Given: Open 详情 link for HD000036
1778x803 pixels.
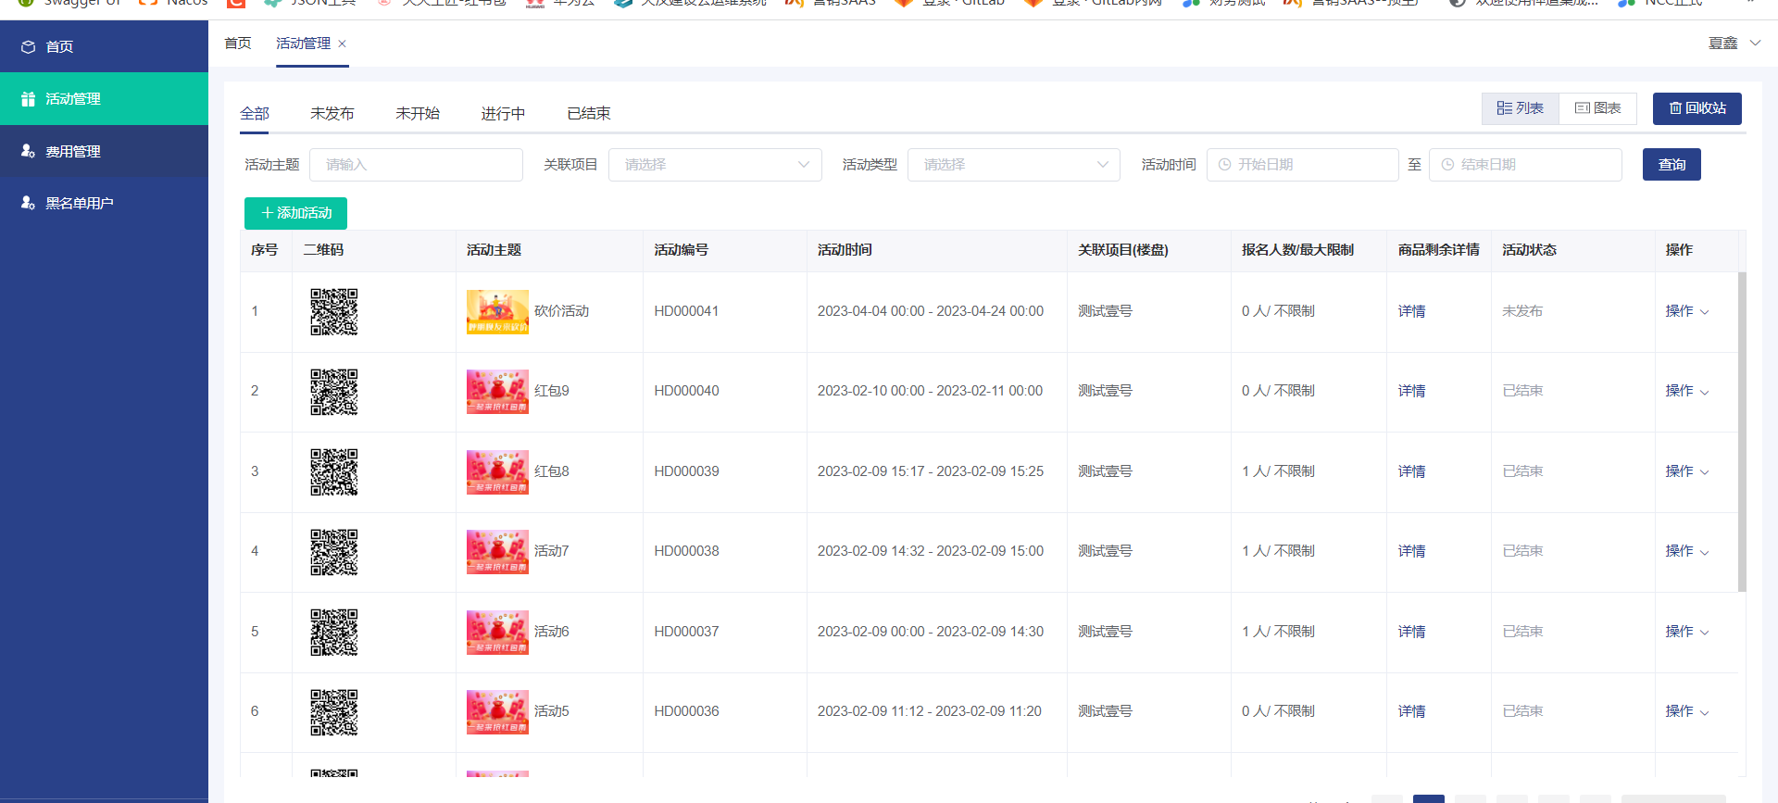Looking at the screenshot, I should pyautogui.click(x=1411, y=711).
